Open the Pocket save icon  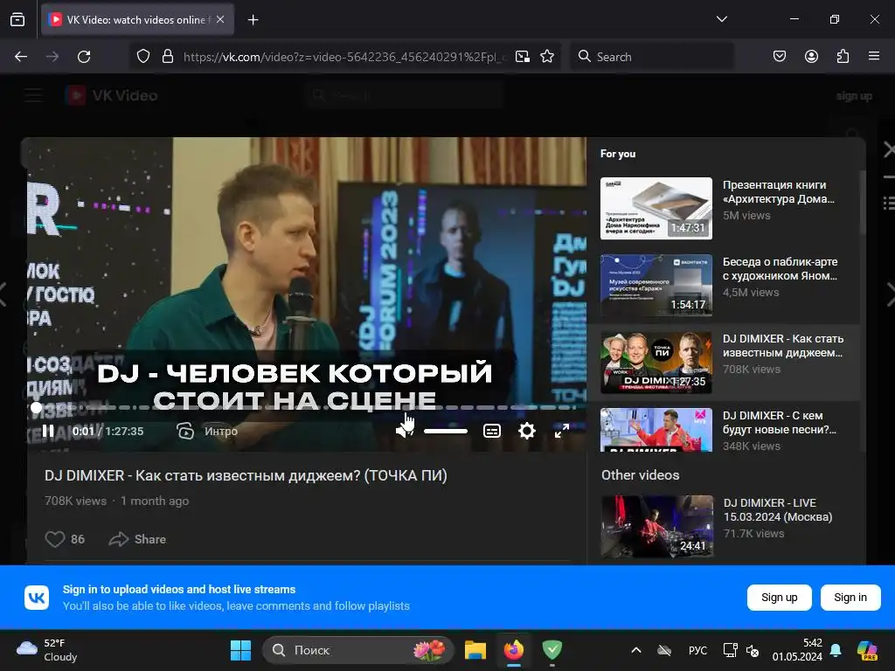[x=779, y=57]
